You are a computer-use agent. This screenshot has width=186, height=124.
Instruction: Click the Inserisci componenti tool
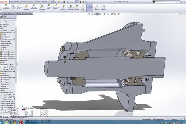tap(6, 7)
